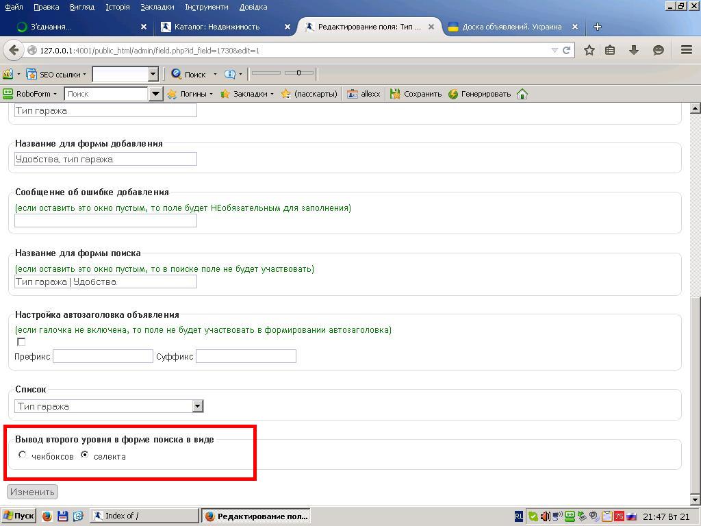
Task: Click Сохранить in RoboForm toolbar
Action: click(416, 94)
